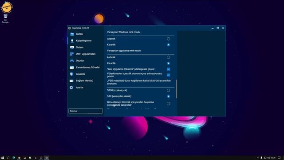This screenshot has height=160, width=284.
Task: Click JPEG masaüstü duvar kağıtları description text
Action: click(x=139, y=82)
